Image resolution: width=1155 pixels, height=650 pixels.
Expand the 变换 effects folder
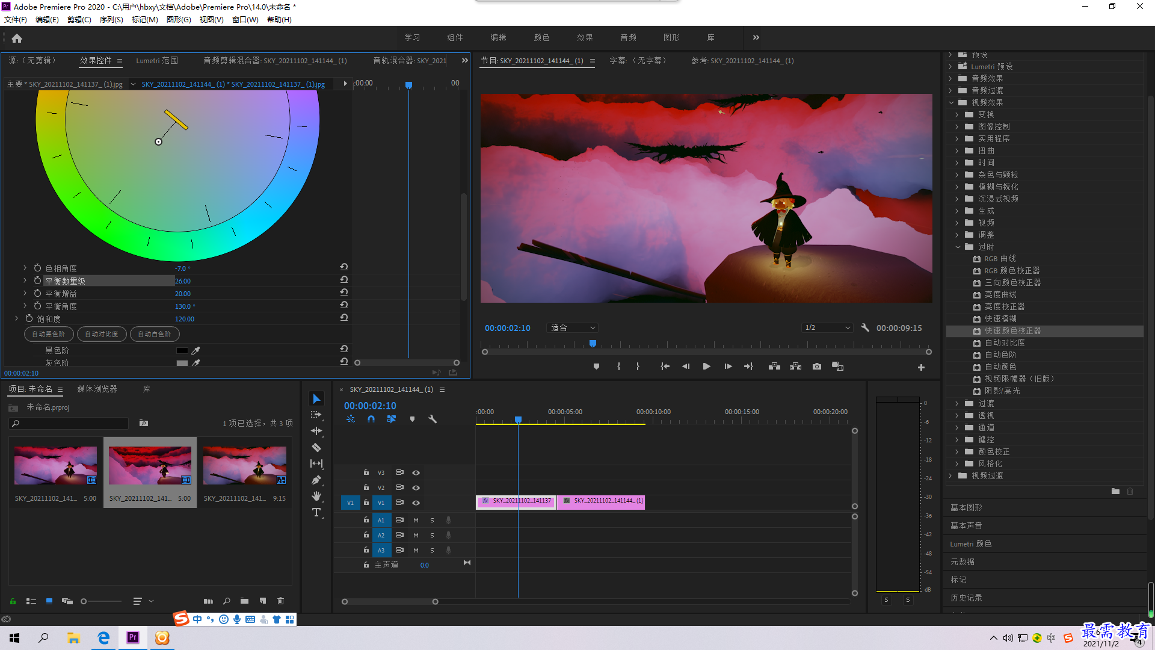point(956,114)
